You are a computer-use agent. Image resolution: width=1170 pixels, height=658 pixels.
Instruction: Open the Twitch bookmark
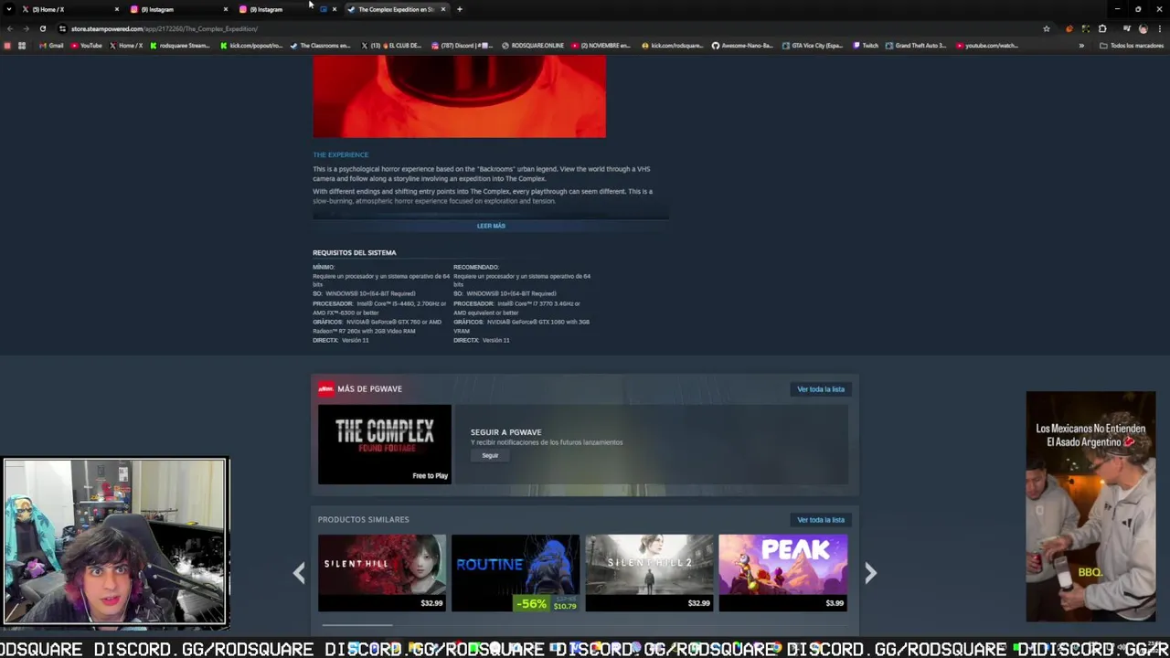pos(867,46)
